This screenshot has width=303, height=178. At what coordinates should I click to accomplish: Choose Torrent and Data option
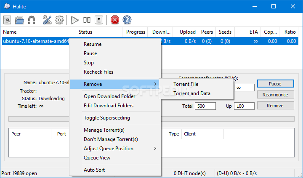click(x=196, y=93)
